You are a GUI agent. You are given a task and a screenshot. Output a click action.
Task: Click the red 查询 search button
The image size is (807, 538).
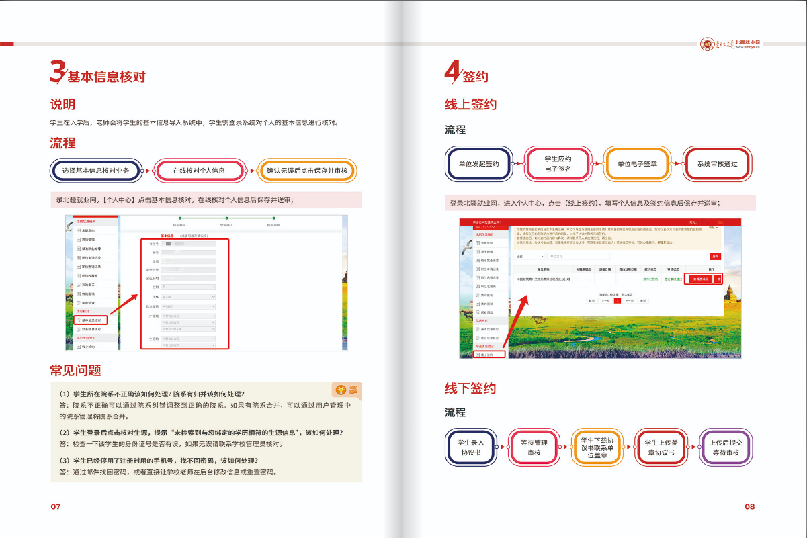(714, 256)
